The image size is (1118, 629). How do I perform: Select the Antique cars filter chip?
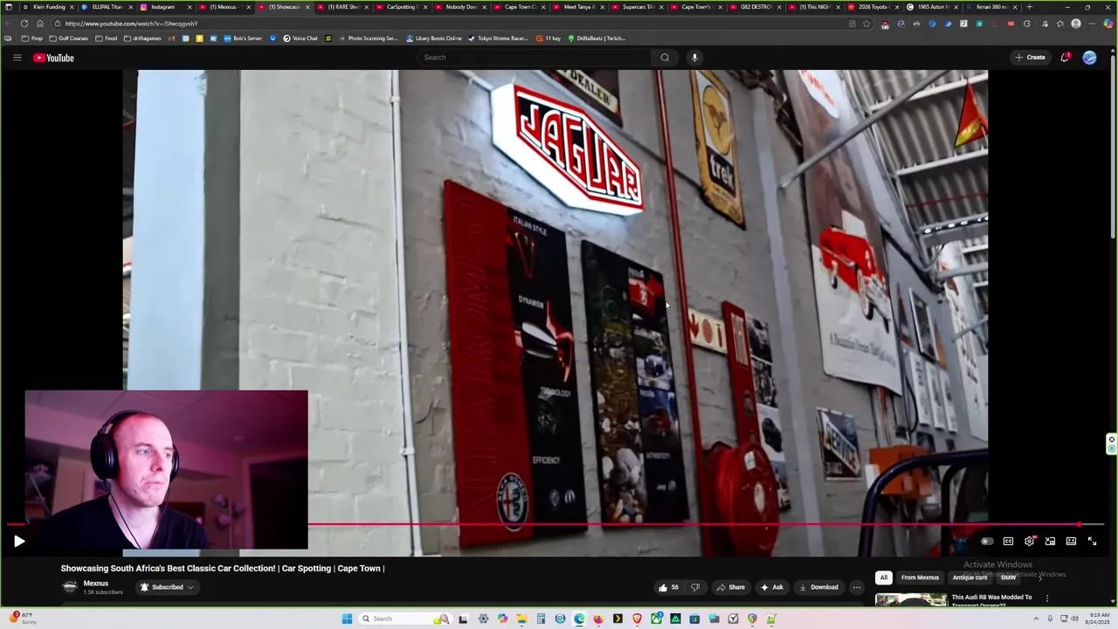(970, 577)
